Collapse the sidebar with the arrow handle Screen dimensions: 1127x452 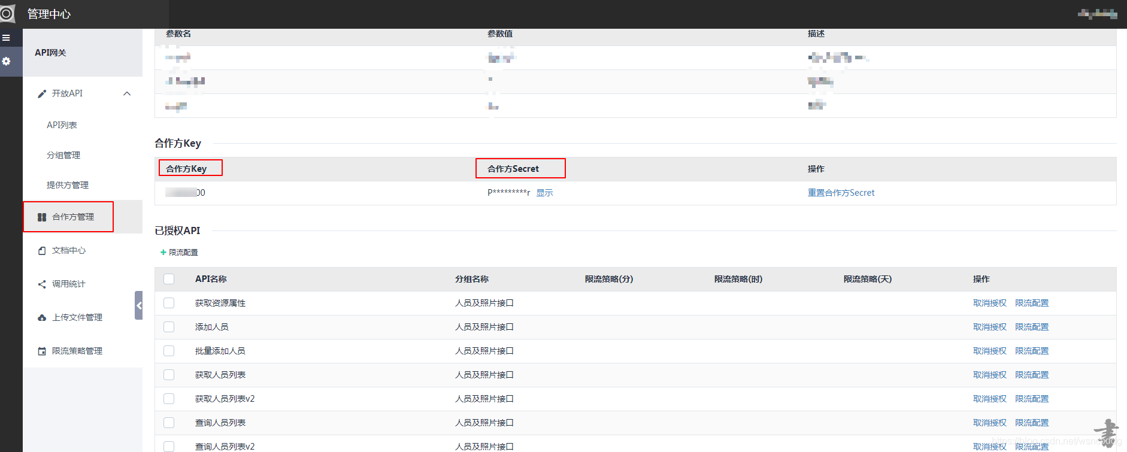point(139,305)
